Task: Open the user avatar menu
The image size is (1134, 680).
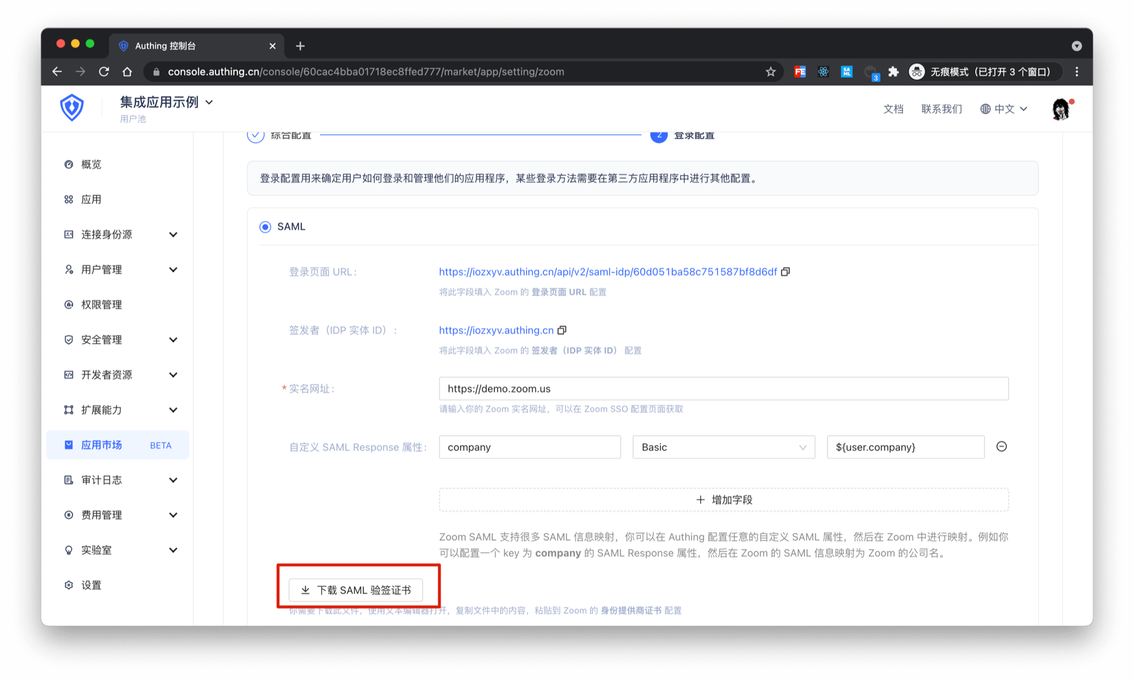Action: 1061,109
